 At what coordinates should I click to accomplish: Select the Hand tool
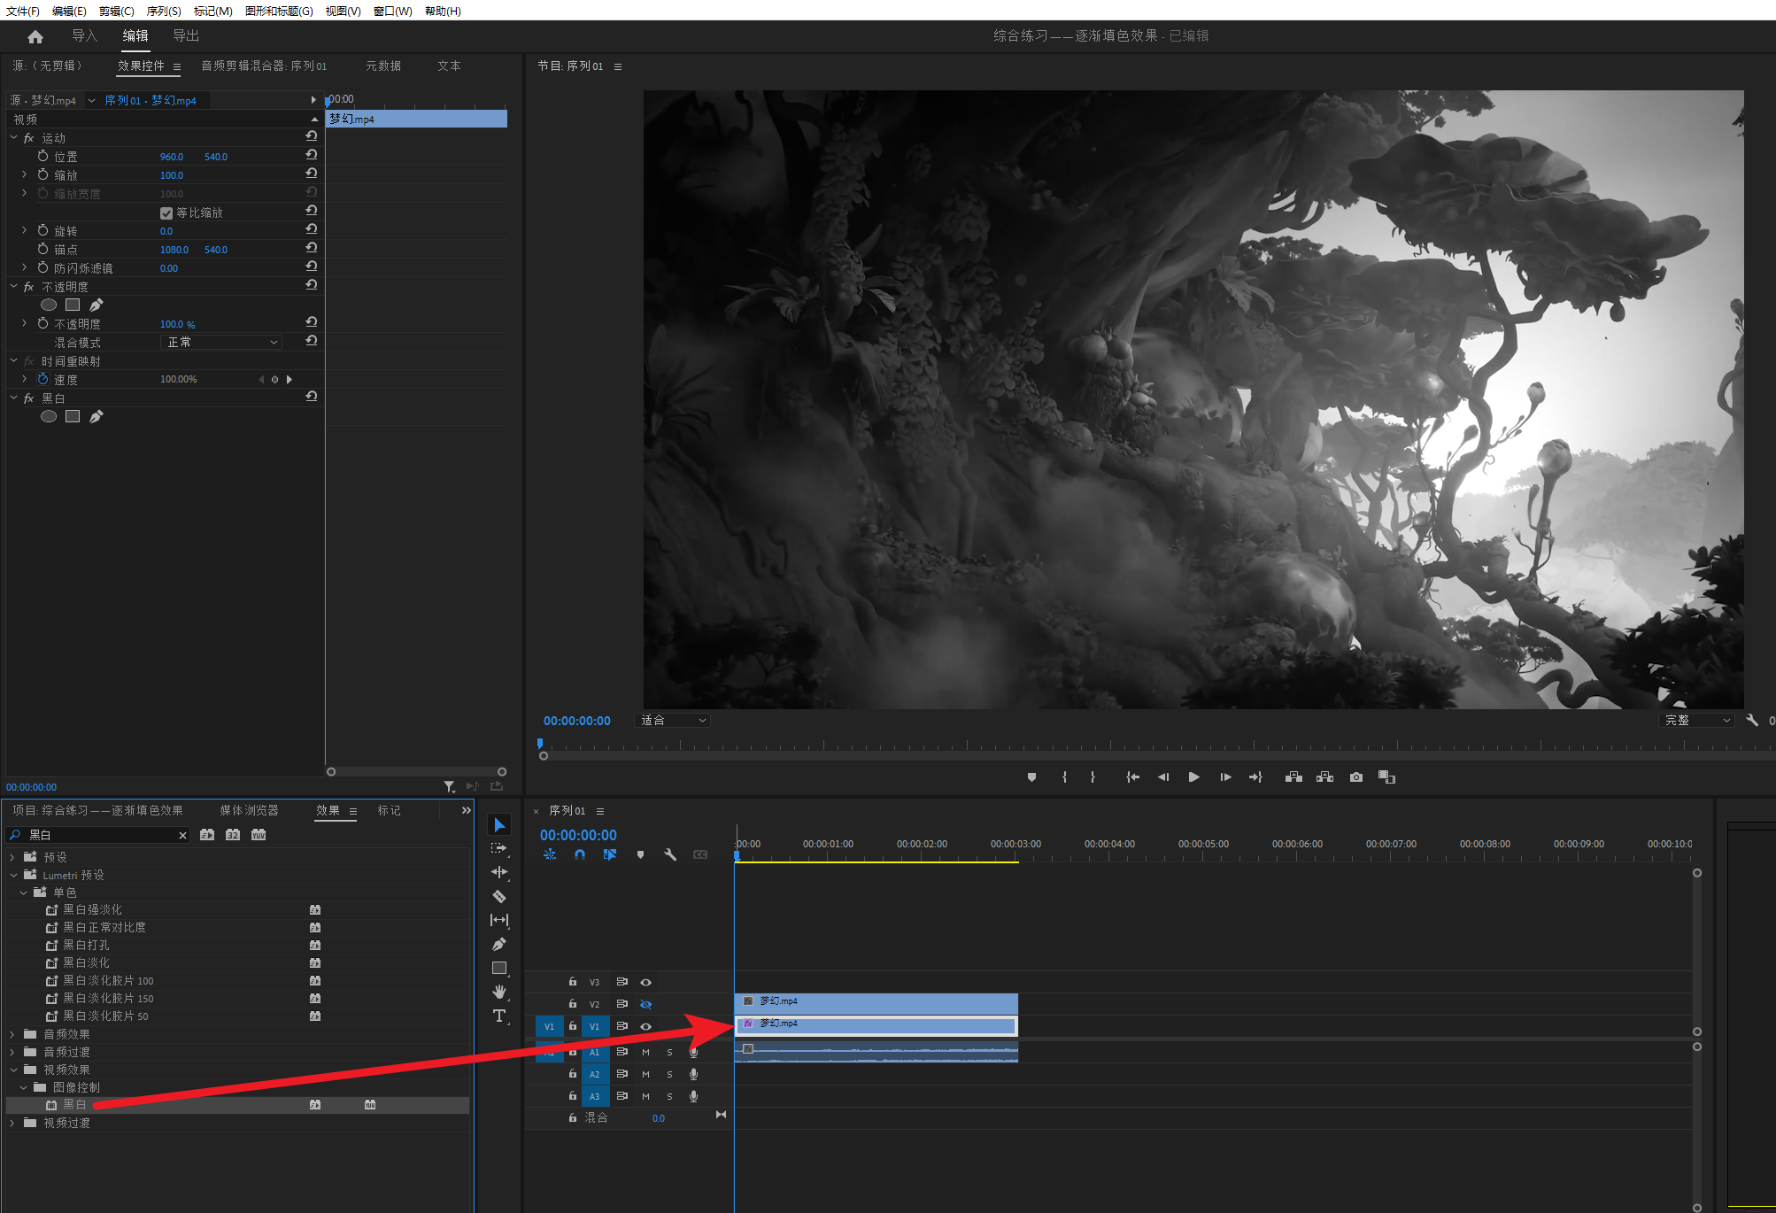tap(499, 992)
